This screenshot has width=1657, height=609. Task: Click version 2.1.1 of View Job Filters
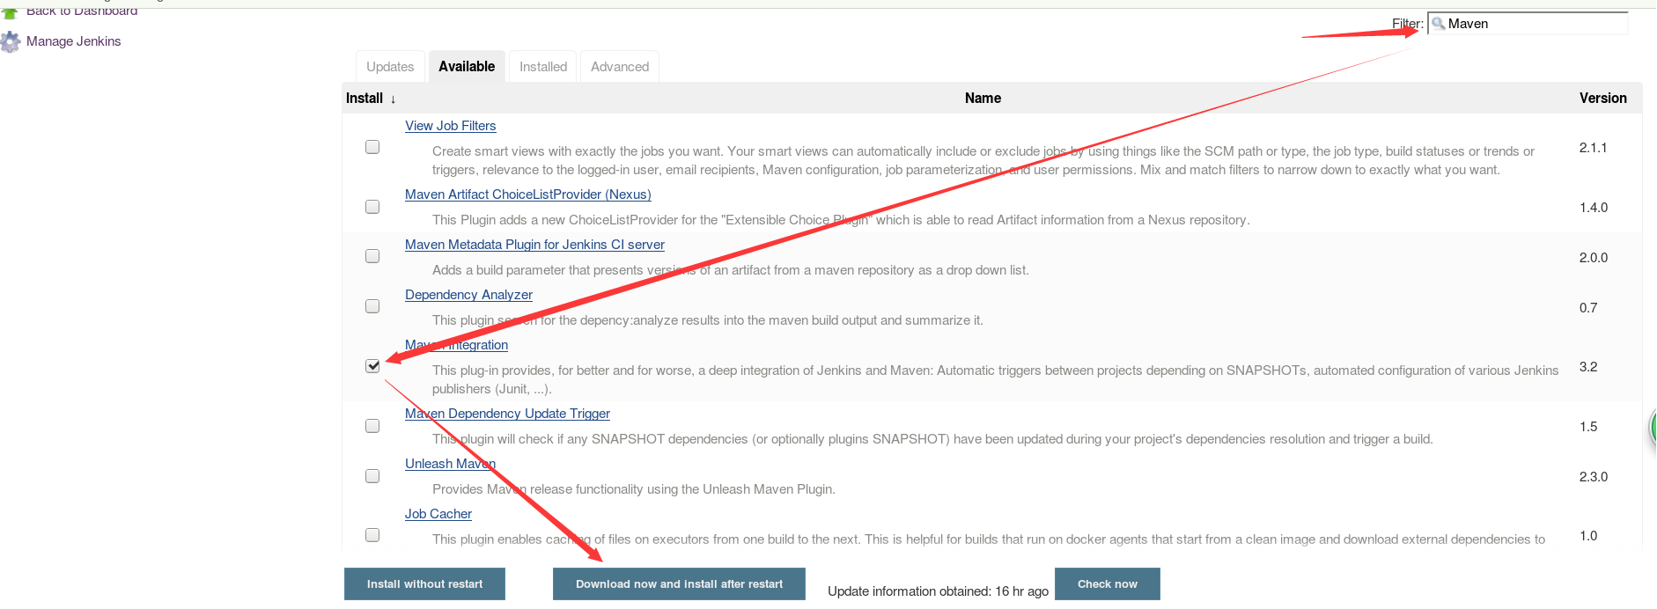coord(1593,148)
